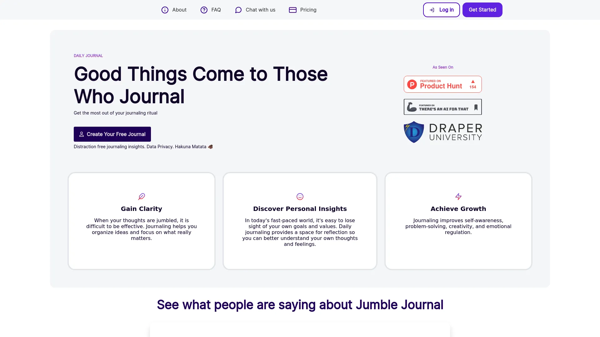
Task: Click the Good Things Come headline
Action: click(201, 85)
